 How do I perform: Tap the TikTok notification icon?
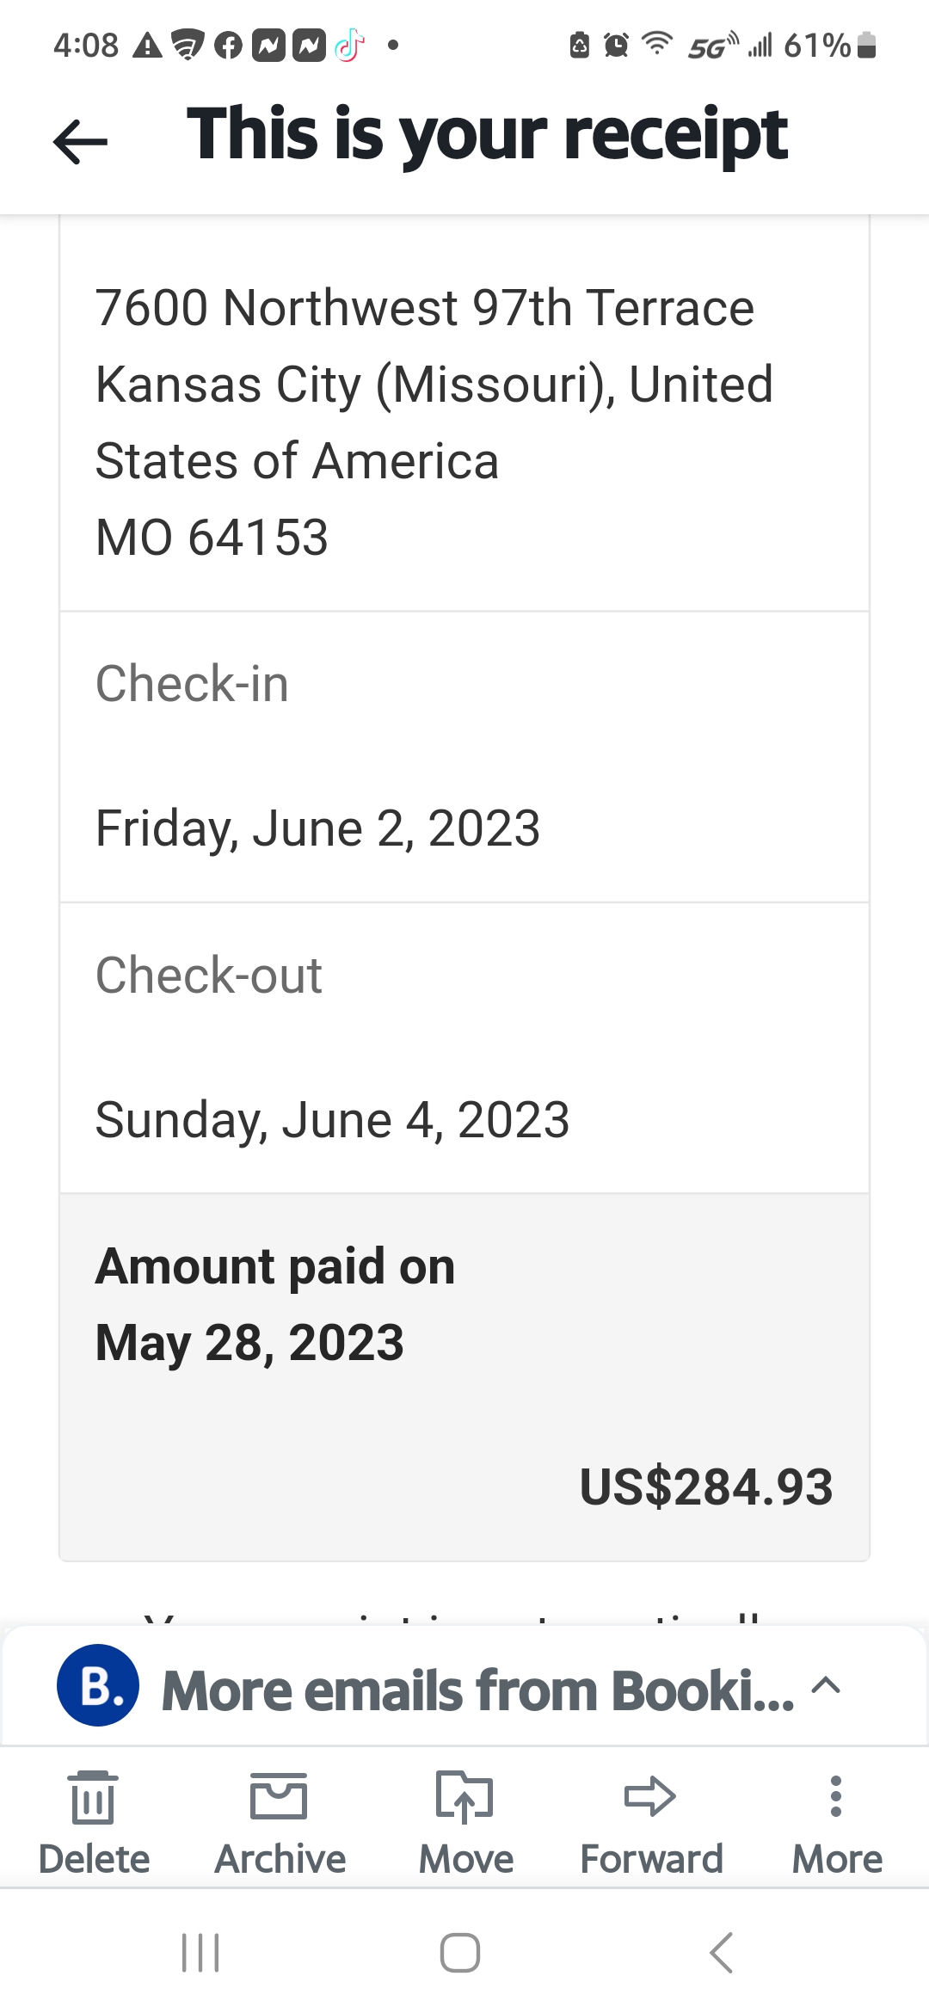(x=349, y=45)
